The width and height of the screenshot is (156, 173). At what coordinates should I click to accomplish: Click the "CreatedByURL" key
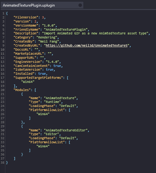(x=28, y=46)
